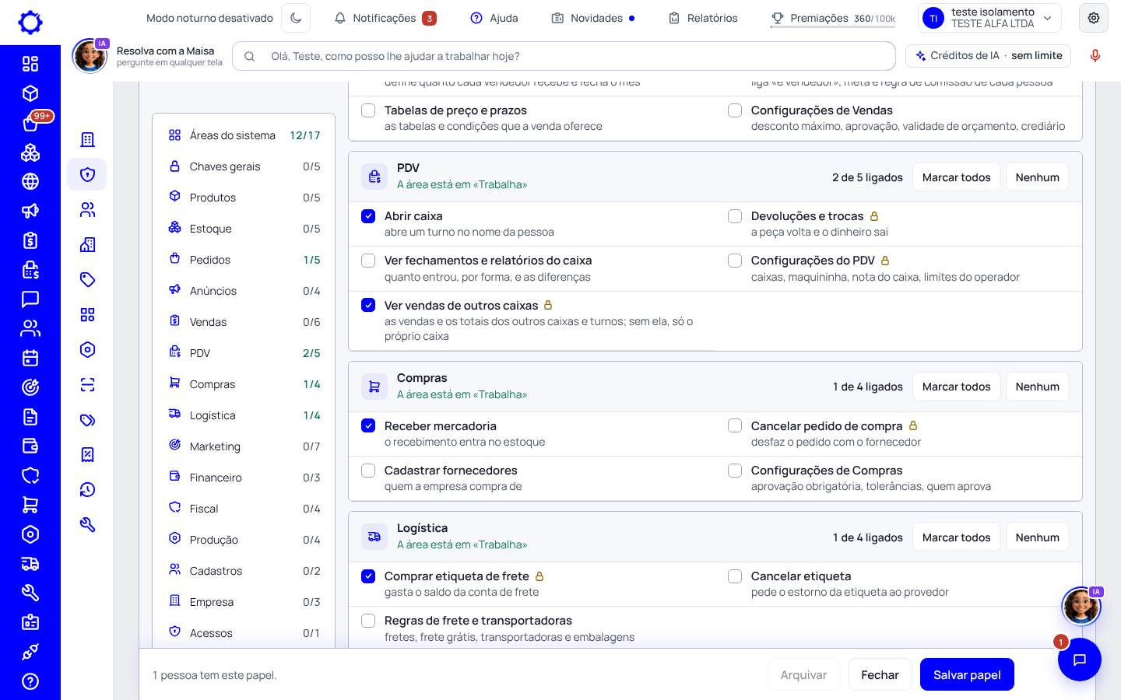This screenshot has height=700, width=1121.
Task: Open building icon in secondary sidebar
Action: click(87, 139)
